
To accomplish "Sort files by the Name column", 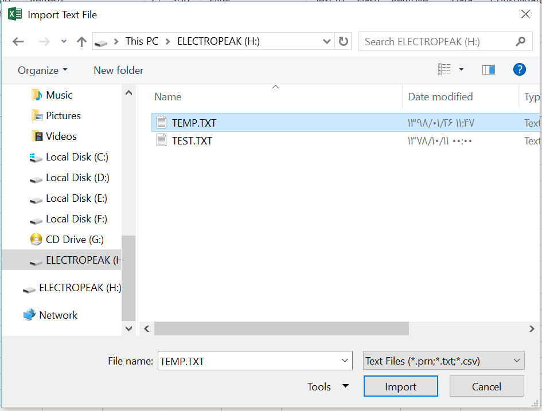I will pos(167,97).
